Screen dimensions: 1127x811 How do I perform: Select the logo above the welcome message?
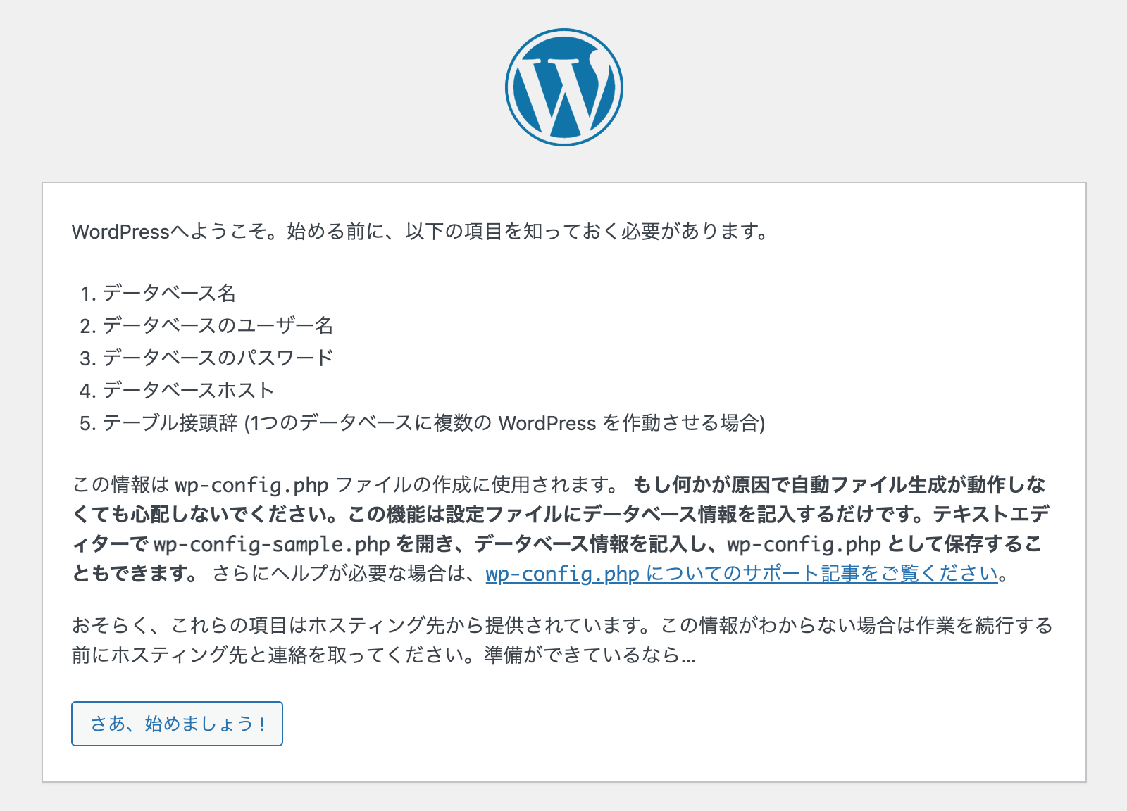[x=563, y=86]
